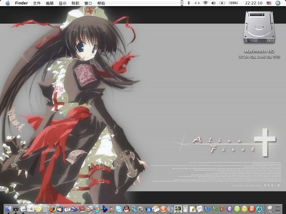286x214 pixels.
Task: Open Dictionary Aa book icon
Action: pyautogui.click(x=82, y=209)
